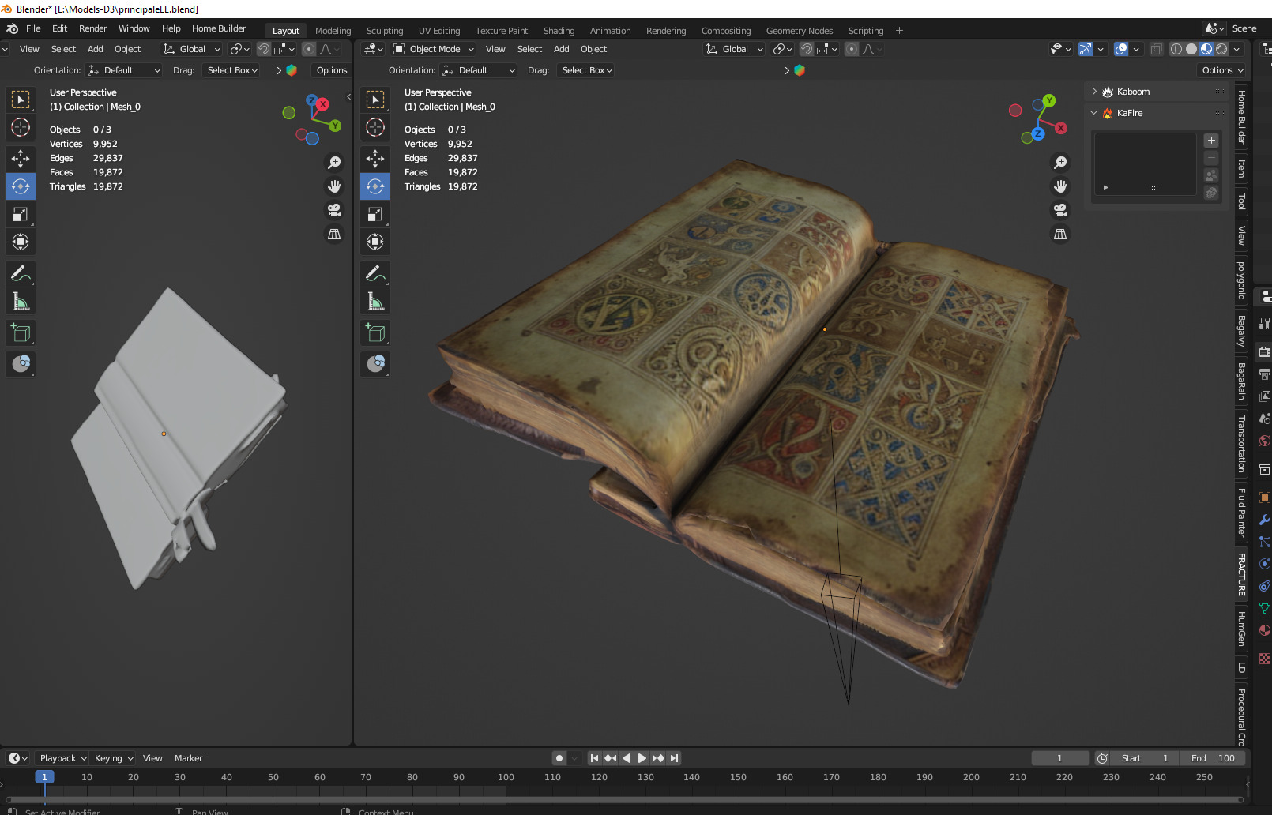Select the Cursor tool in the left viewport
This screenshot has width=1272, height=815.
tap(21, 127)
